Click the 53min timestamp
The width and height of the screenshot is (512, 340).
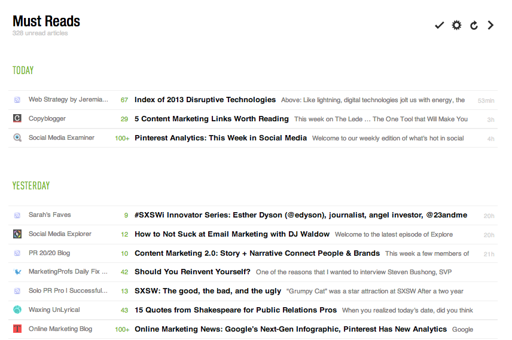point(486,101)
